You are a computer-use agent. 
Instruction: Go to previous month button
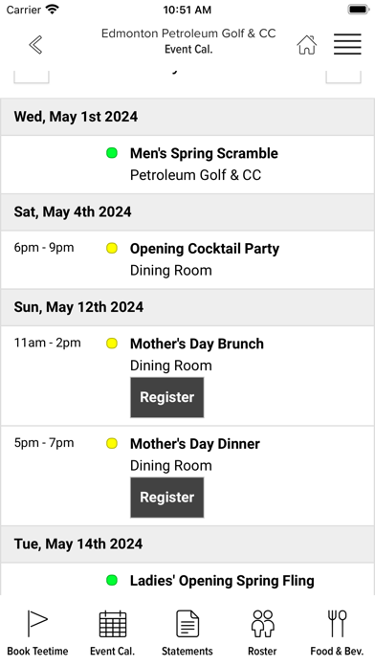coord(32,77)
